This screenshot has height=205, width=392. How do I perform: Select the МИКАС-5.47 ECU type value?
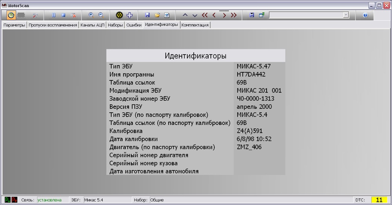254,66
